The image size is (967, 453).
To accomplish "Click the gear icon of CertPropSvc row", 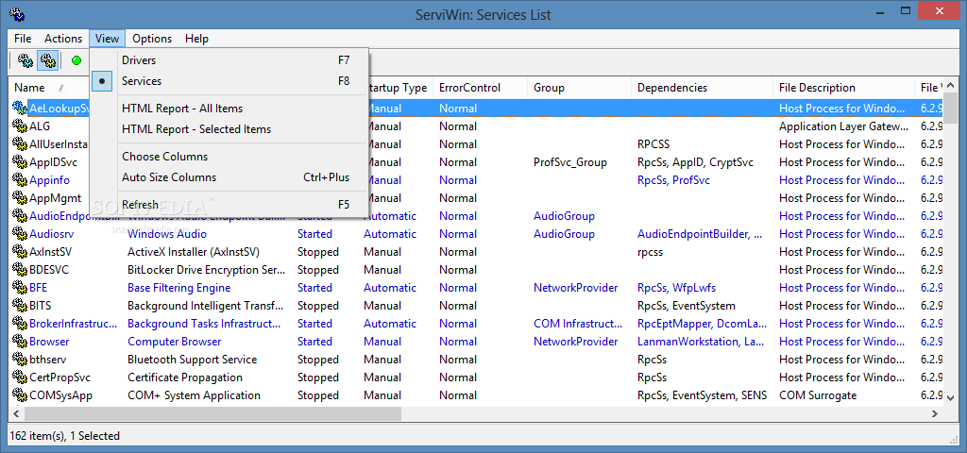I will [x=21, y=377].
